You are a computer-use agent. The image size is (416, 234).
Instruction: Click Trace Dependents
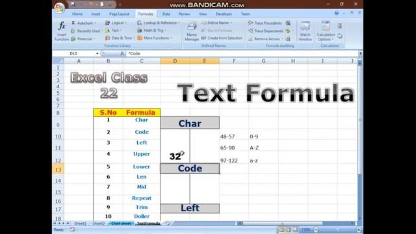tap(266, 31)
